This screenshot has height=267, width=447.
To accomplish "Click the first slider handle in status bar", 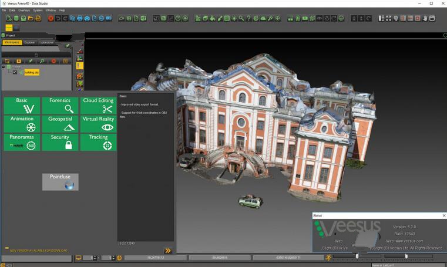I will pyautogui.click(x=357, y=256).
